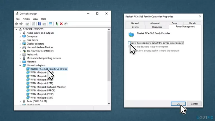215x121 pixels.
Task: Click the vertical scrollbar thumb in Device Manager
Action: (109, 56)
